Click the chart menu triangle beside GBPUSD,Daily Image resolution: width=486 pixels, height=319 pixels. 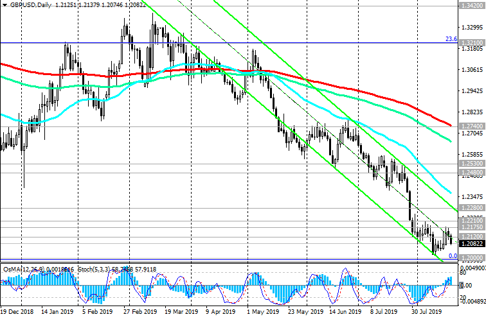(4, 4)
